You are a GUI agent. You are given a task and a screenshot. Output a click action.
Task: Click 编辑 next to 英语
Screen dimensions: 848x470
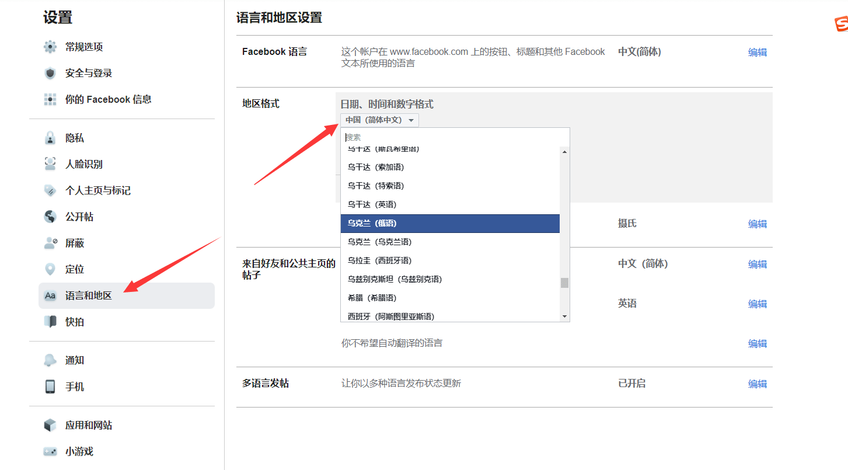pyautogui.click(x=758, y=304)
